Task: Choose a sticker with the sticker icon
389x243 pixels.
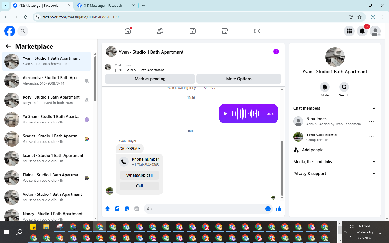Action: [x=127, y=209]
